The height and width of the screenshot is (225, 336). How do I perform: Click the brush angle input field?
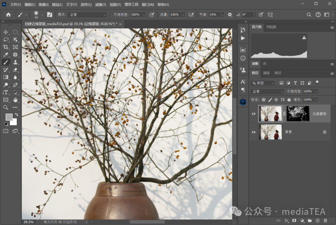(x=248, y=15)
